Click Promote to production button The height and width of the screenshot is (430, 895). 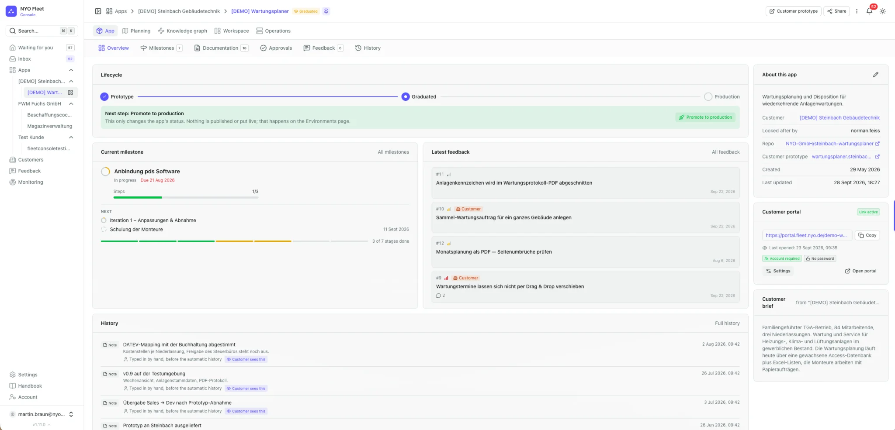click(705, 117)
